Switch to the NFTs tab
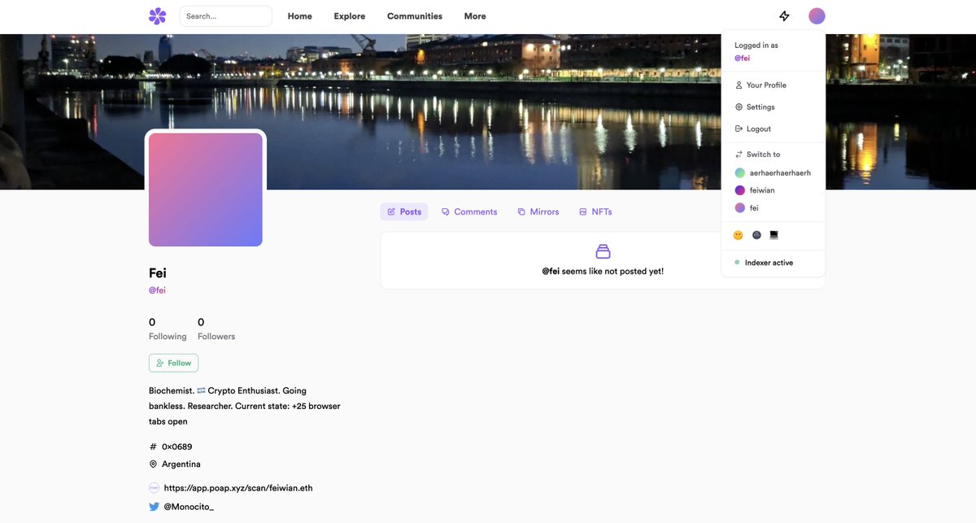Viewport: 976px width, 523px height. tap(595, 211)
